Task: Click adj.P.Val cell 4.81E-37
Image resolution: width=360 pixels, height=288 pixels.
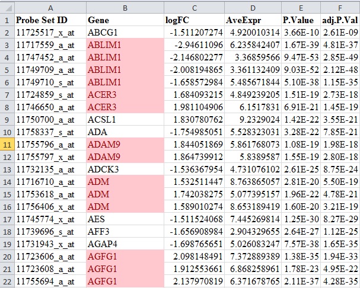Action: 340,45
